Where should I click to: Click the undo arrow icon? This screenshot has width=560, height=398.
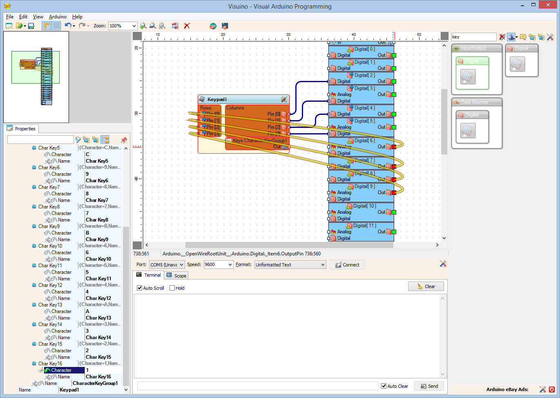(68, 26)
